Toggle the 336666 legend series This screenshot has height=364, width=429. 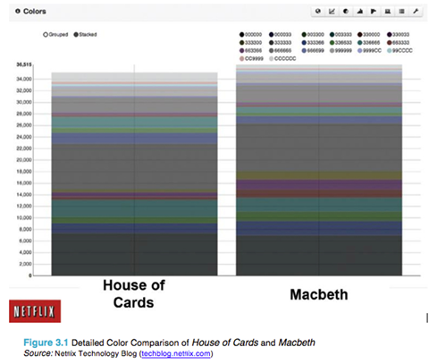click(369, 43)
